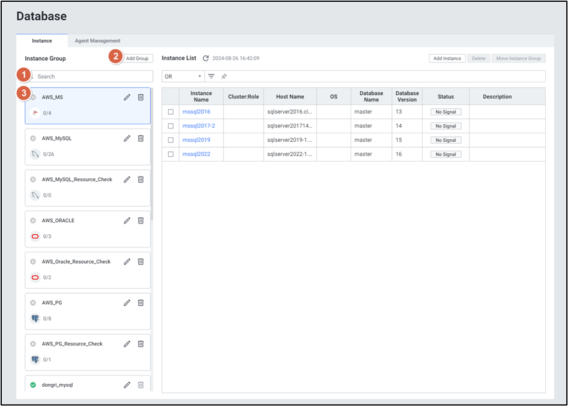Image resolution: width=568 pixels, height=406 pixels.
Task: Tick the checkbox next to mssql2022
Action: coord(171,154)
